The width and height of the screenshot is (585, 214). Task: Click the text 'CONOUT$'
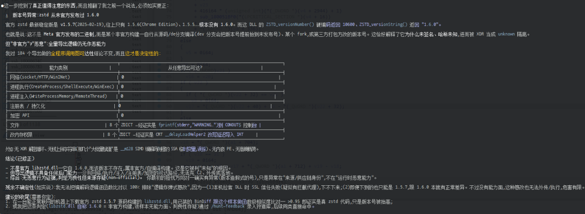233,126
